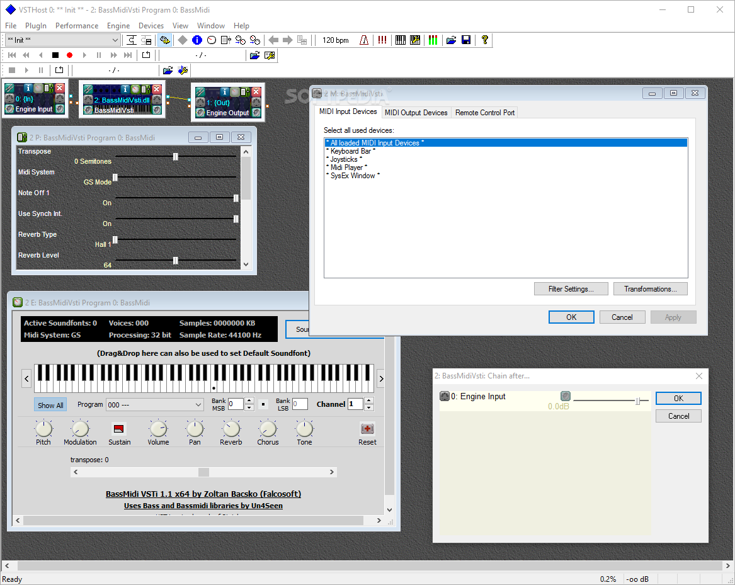735x585 pixels.
Task: Click OK in MIDI devices dialog
Action: click(x=571, y=317)
